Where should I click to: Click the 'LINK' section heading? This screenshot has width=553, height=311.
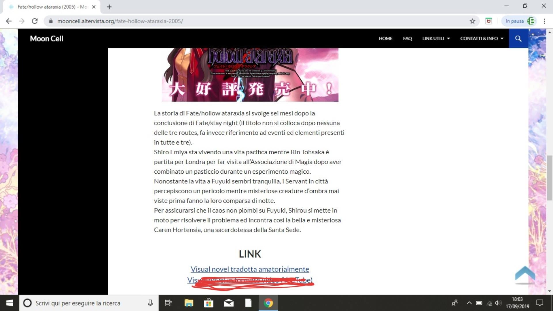pyautogui.click(x=250, y=254)
